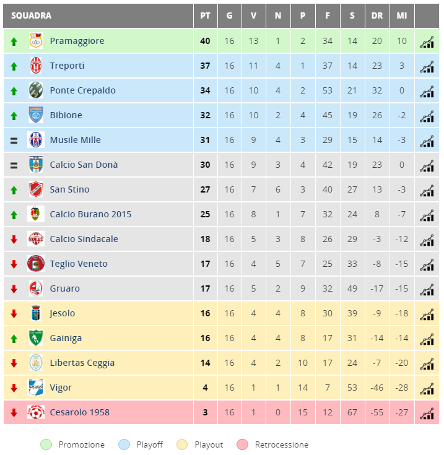Click the green Promozione legend circle

tap(46, 444)
